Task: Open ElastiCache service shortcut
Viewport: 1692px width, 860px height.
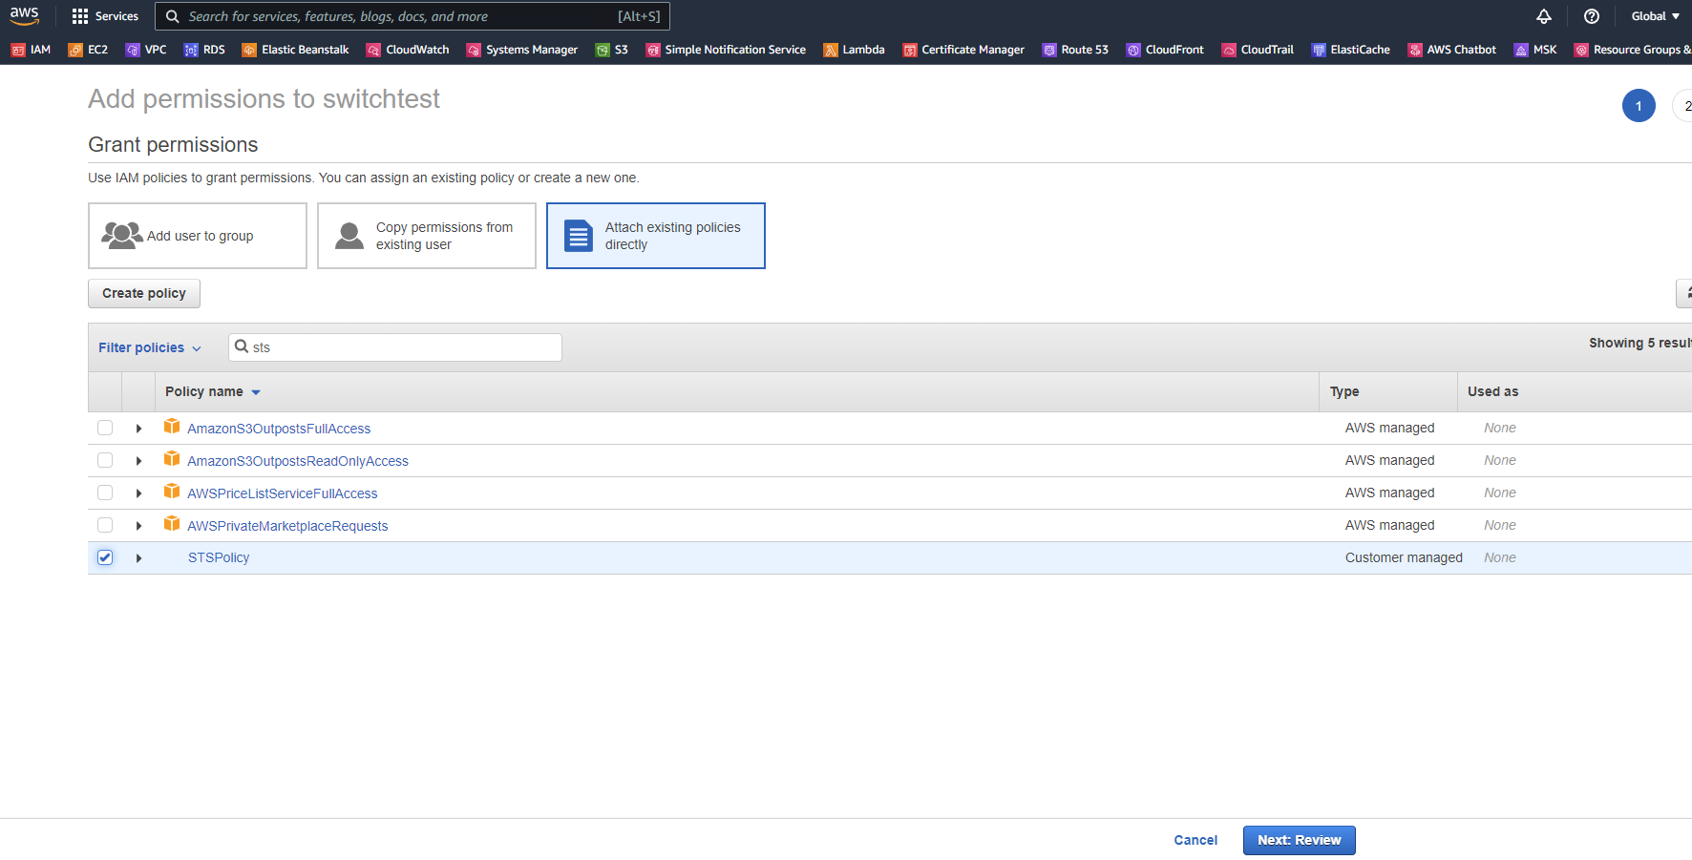Action: pyautogui.click(x=1350, y=50)
